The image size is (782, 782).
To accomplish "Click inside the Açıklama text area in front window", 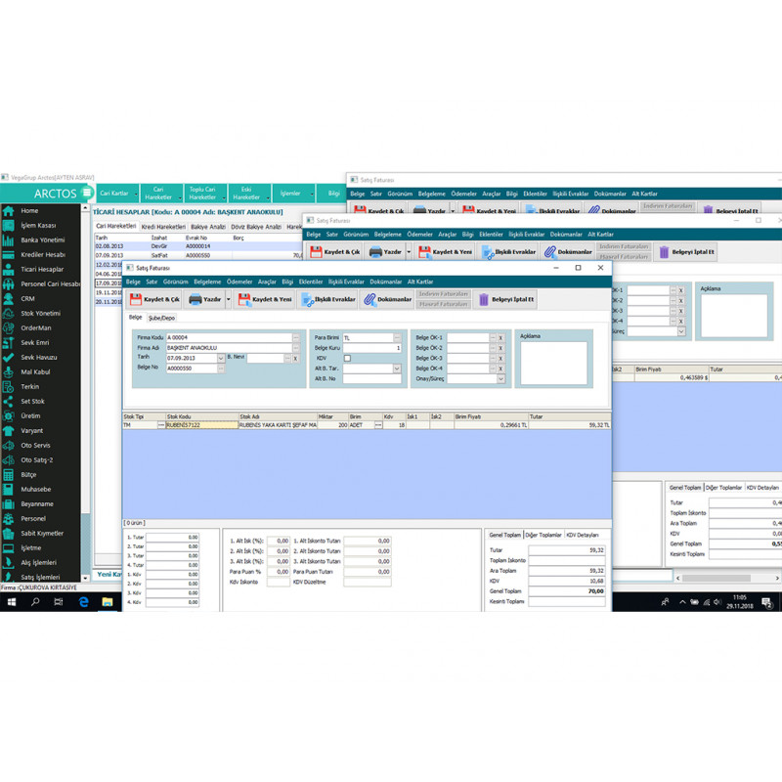I will [553, 363].
